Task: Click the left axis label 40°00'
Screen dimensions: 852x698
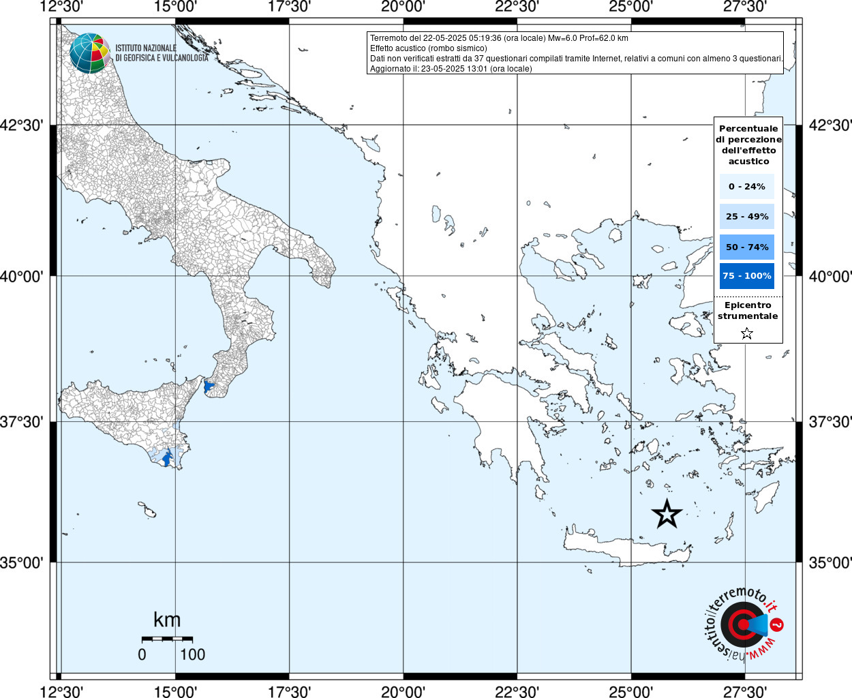Action: [x=21, y=276]
